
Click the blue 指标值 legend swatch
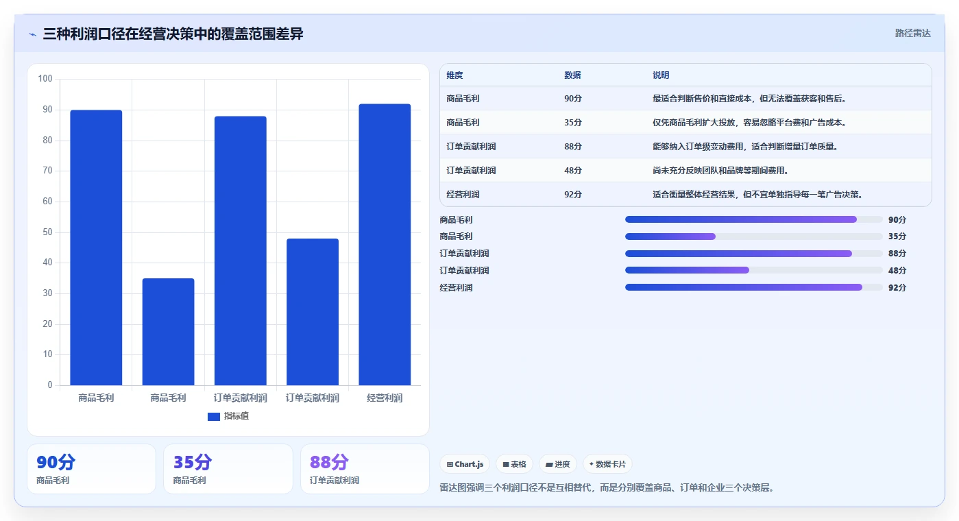click(214, 416)
